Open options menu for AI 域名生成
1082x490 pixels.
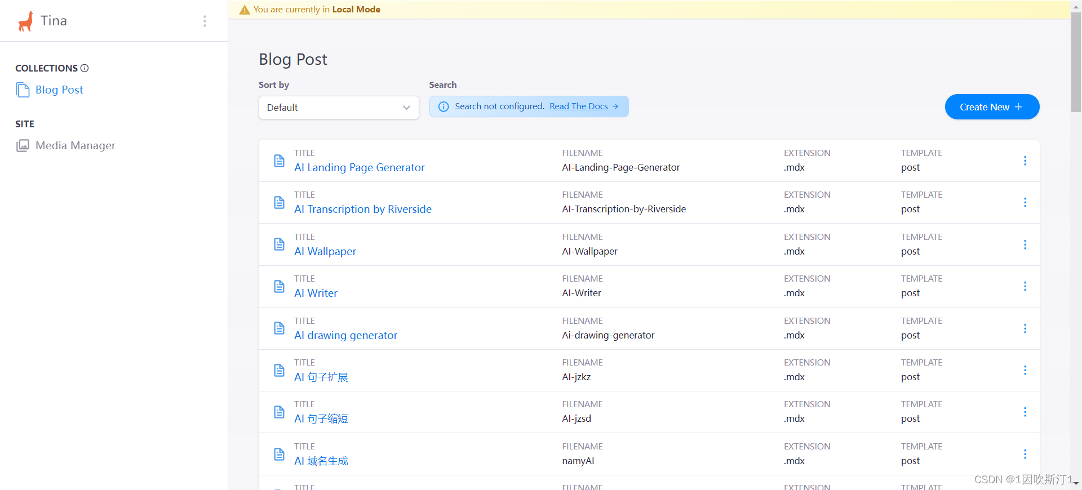[1025, 454]
